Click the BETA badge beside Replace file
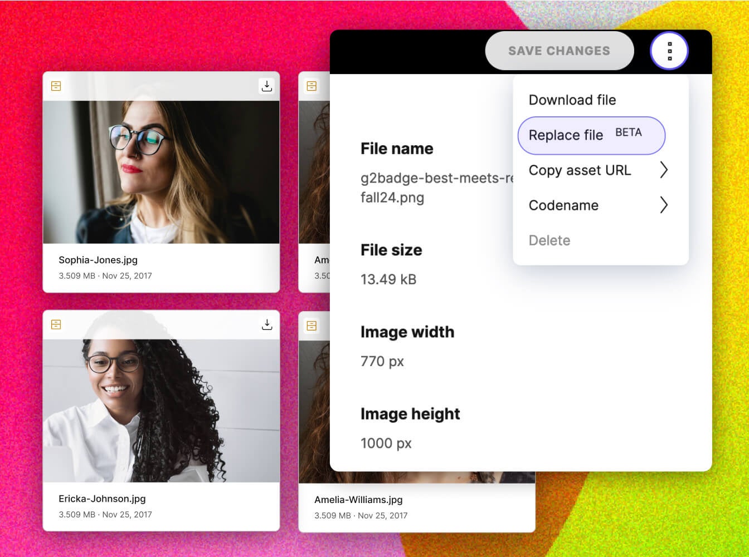Screen dimensions: 749x557 [629, 132]
